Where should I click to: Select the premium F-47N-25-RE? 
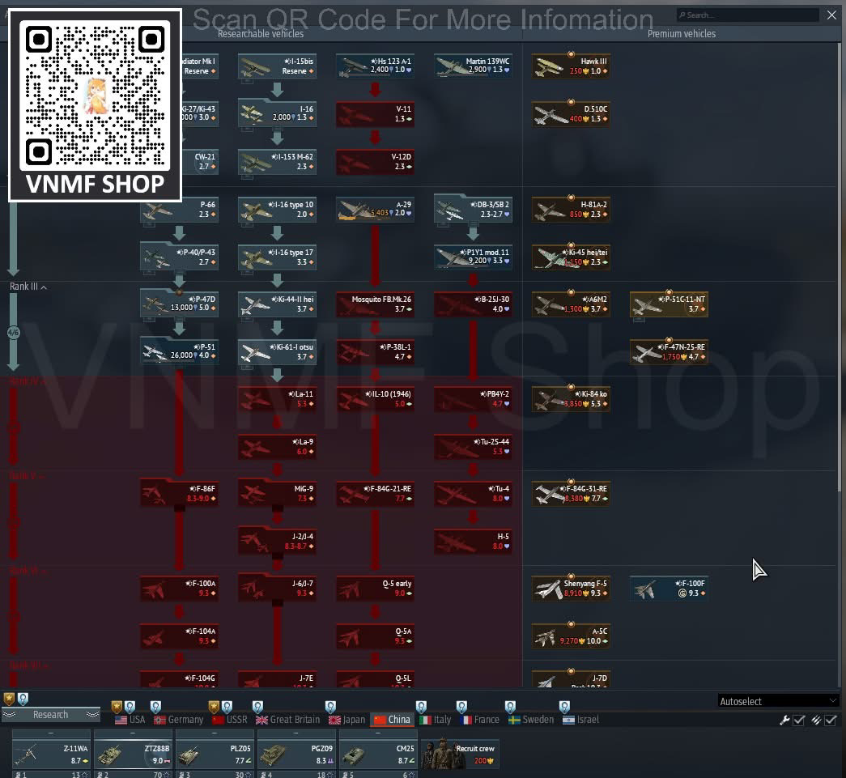(669, 352)
